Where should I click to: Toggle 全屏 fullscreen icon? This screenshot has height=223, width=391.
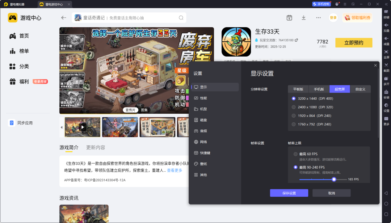pyautogui.click(x=386, y=52)
